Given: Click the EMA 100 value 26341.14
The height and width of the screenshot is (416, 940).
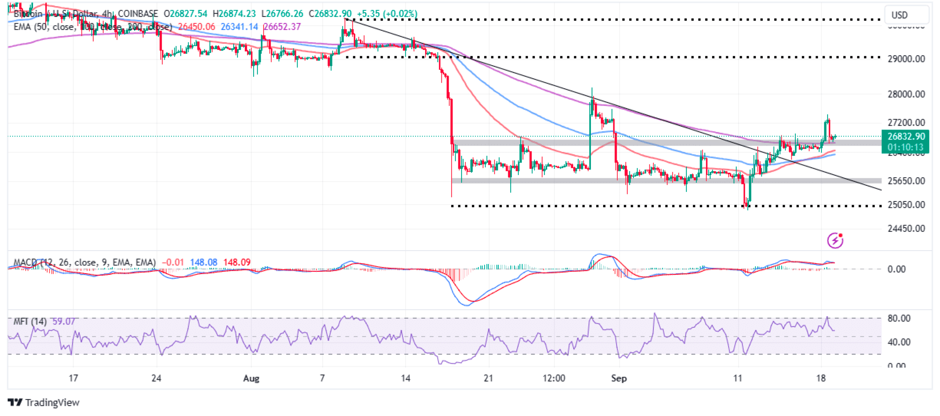Looking at the screenshot, I should point(239,26).
